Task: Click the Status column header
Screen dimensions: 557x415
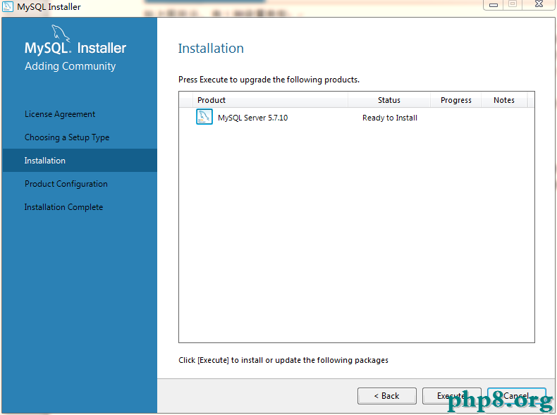Action: coord(389,100)
